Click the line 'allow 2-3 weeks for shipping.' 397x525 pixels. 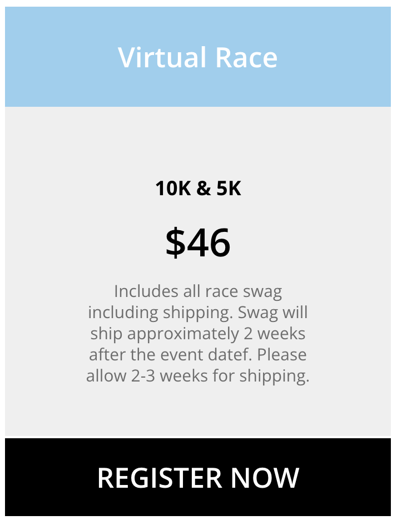(x=198, y=375)
